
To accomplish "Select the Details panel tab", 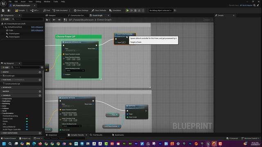I will pos(221,16).
